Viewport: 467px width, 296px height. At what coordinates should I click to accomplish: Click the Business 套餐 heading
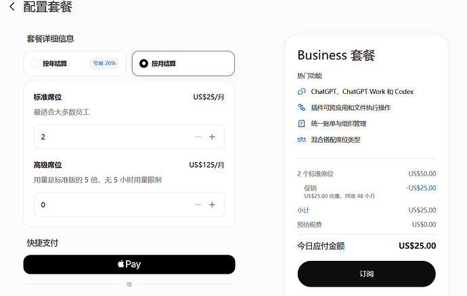pyautogui.click(x=336, y=55)
